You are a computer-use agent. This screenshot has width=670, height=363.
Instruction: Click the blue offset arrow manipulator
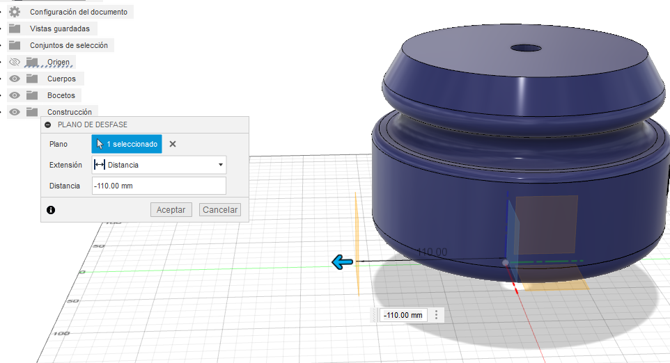[342, 262]
